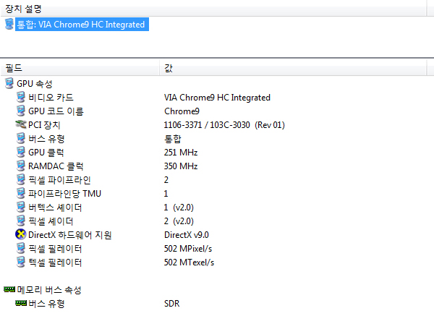Click the 장치 설명 header label

tap(23, 9)
